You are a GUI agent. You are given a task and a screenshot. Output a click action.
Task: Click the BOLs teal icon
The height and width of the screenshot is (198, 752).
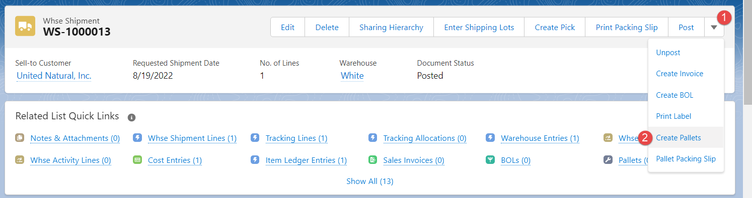[x=490, y=160]
